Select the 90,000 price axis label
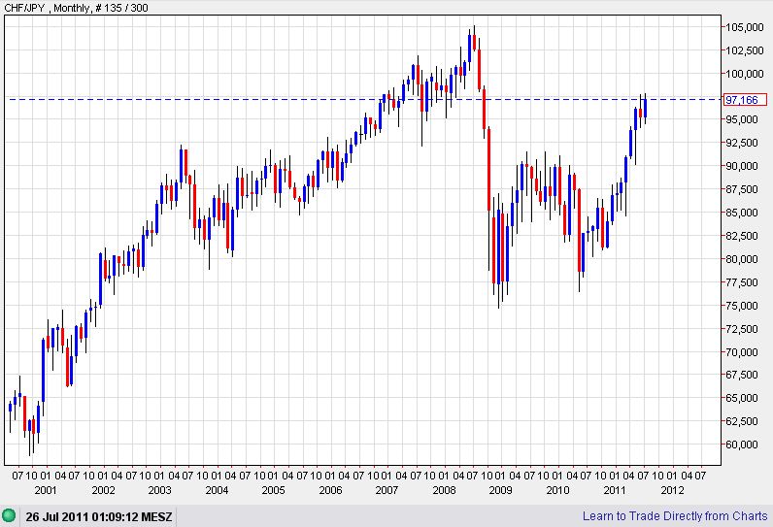The image size is (773, 527). (x=742, y=166)
